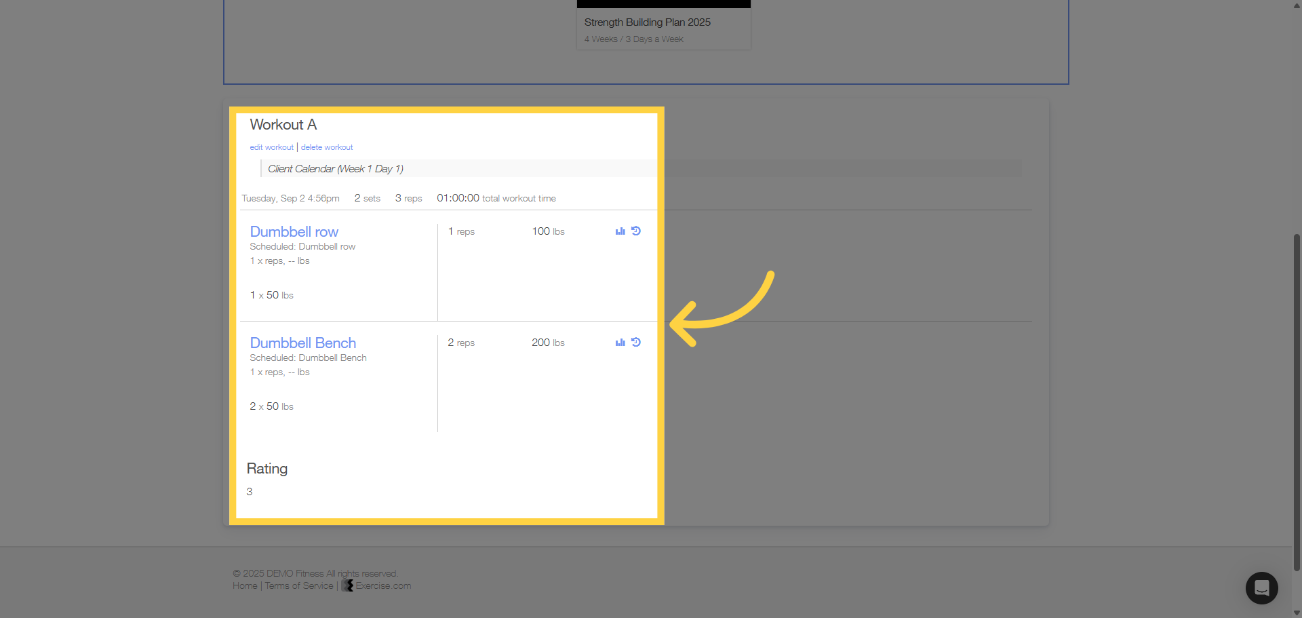Click the Dumbbell row history icon
Screen dimensions: 1302x618
pyautogui.click(x=636, y=231)
